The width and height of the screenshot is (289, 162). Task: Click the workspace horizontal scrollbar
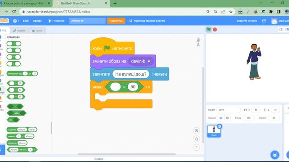pyautogui.click(x=126, y=154)
